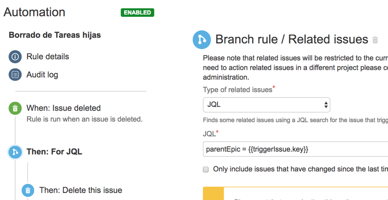This screenshot has height=200, width=388.
Task: Open the Type of related issues dropdown
Action: [x=266, y=105]
